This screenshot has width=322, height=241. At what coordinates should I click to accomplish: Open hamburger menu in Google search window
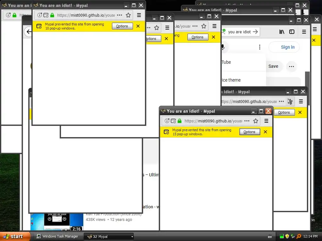[x=304, y=32]
